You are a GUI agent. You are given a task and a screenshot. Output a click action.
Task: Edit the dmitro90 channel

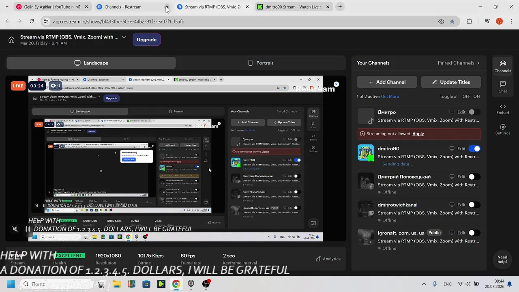461,148
